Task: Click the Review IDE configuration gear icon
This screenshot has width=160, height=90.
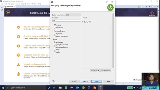Action: pyautogui.click(x=18, y=27)
